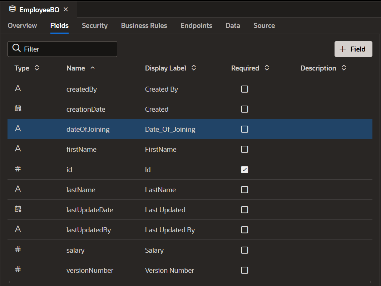Toggle Required checkbox for lastUpdateDate

pos(244,210)
